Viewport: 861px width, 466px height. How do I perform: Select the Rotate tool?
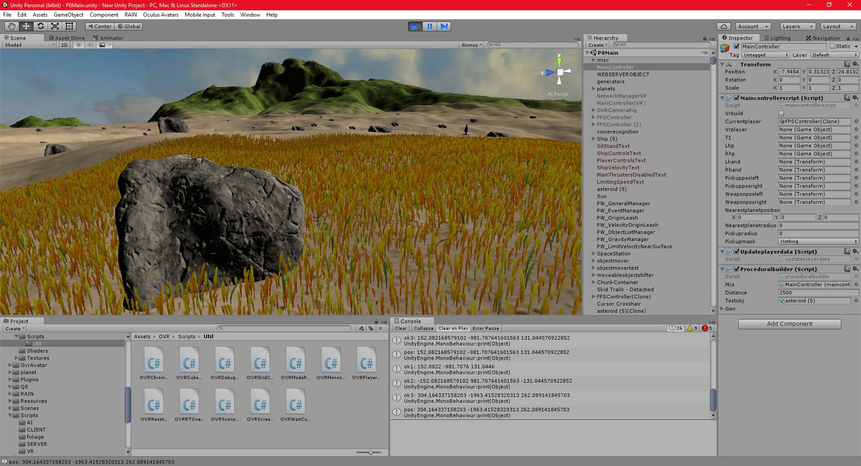point(40,26)
